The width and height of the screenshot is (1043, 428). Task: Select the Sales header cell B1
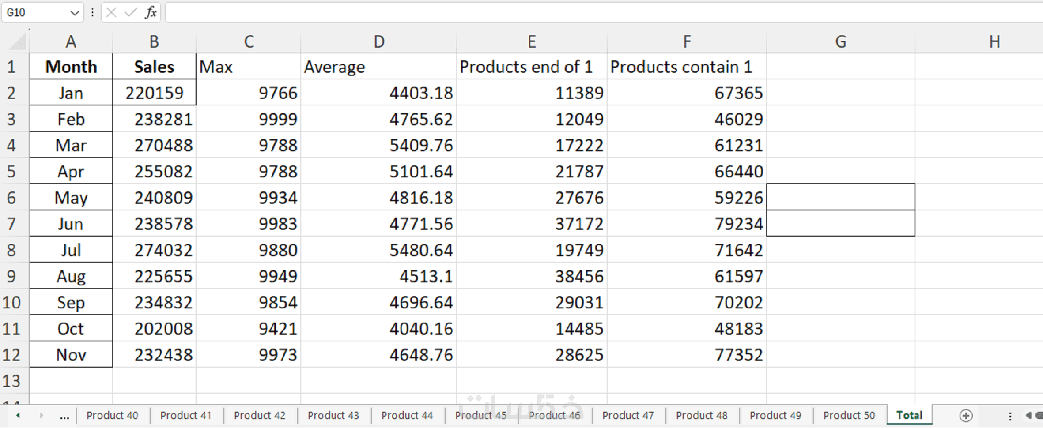click(154, 67)
